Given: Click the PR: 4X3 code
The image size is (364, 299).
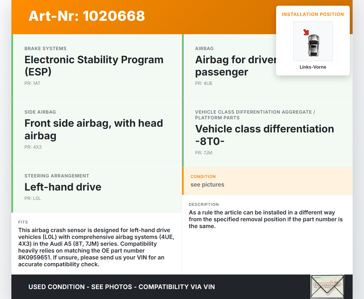Looking at the screenshot, I should pos(33,147).
